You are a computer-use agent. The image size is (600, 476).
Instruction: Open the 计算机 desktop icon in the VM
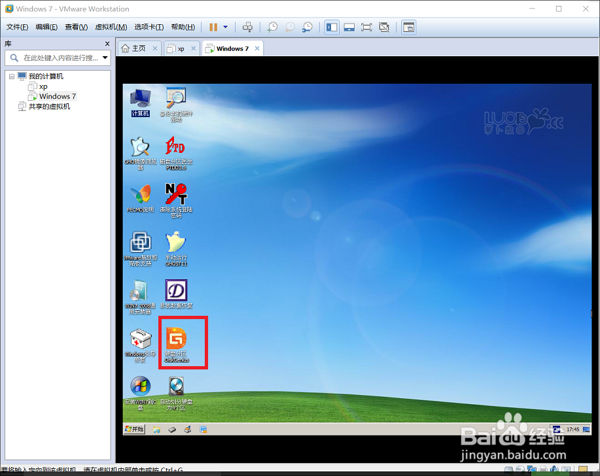pos(141,102)
